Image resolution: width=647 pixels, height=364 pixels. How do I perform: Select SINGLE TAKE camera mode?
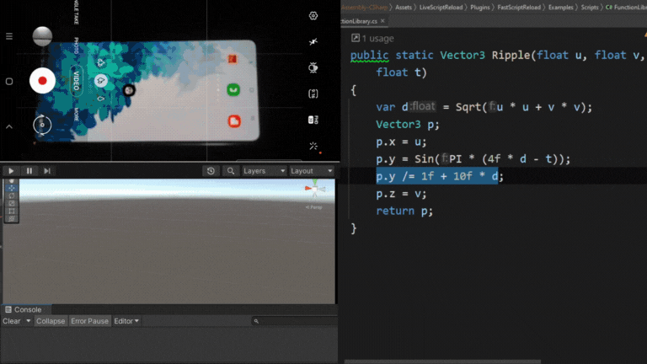(x=77, y=12)
